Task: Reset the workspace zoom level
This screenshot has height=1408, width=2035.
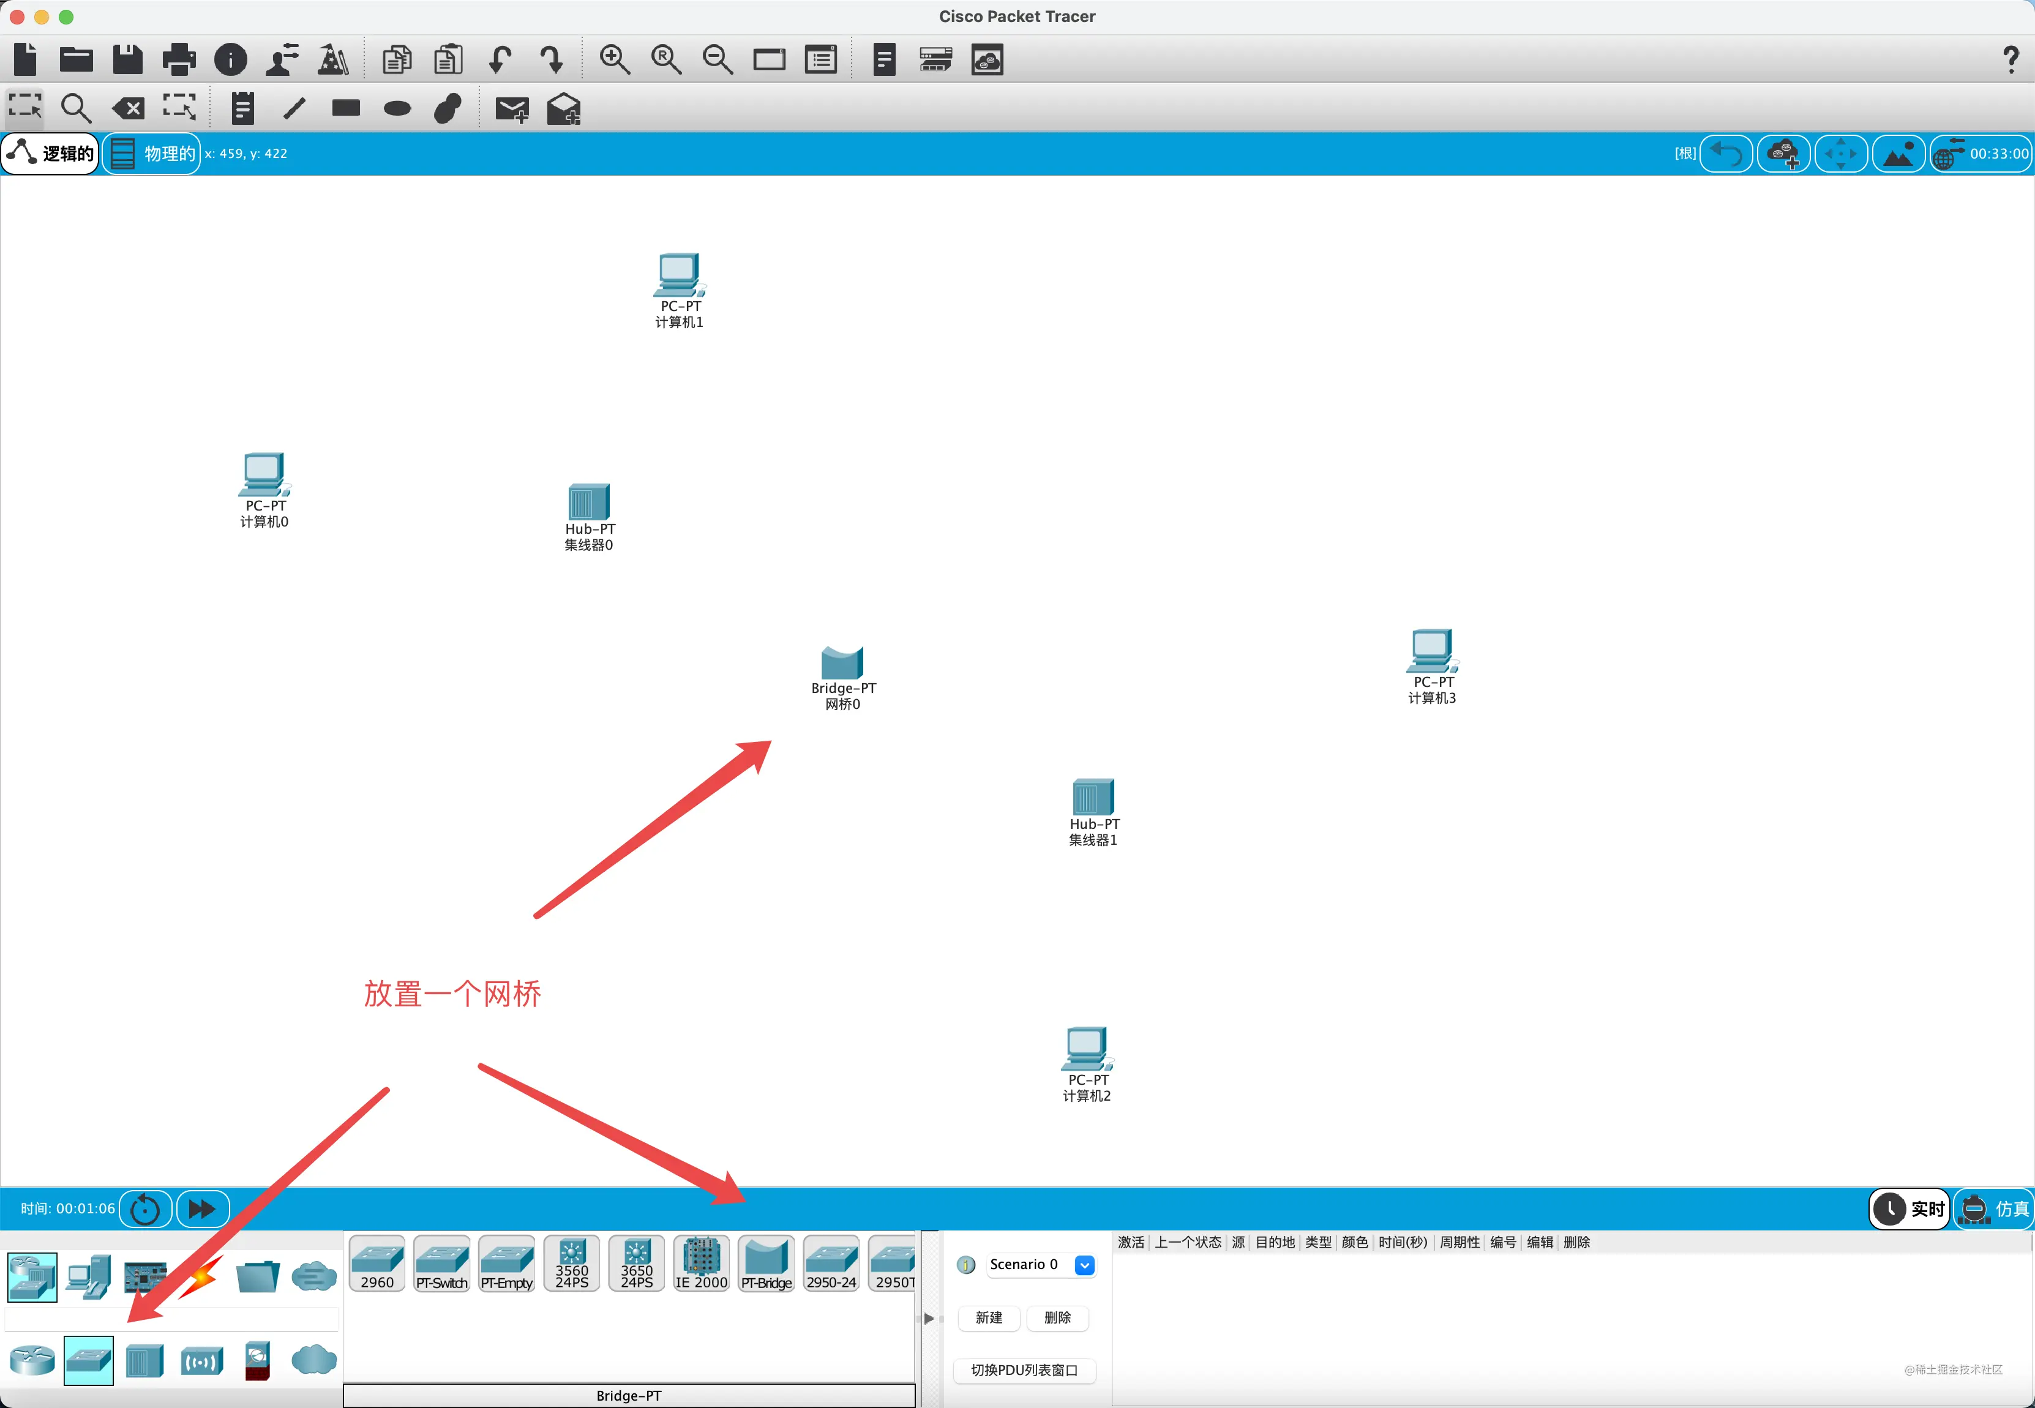Action: click(x=666, y=59)
